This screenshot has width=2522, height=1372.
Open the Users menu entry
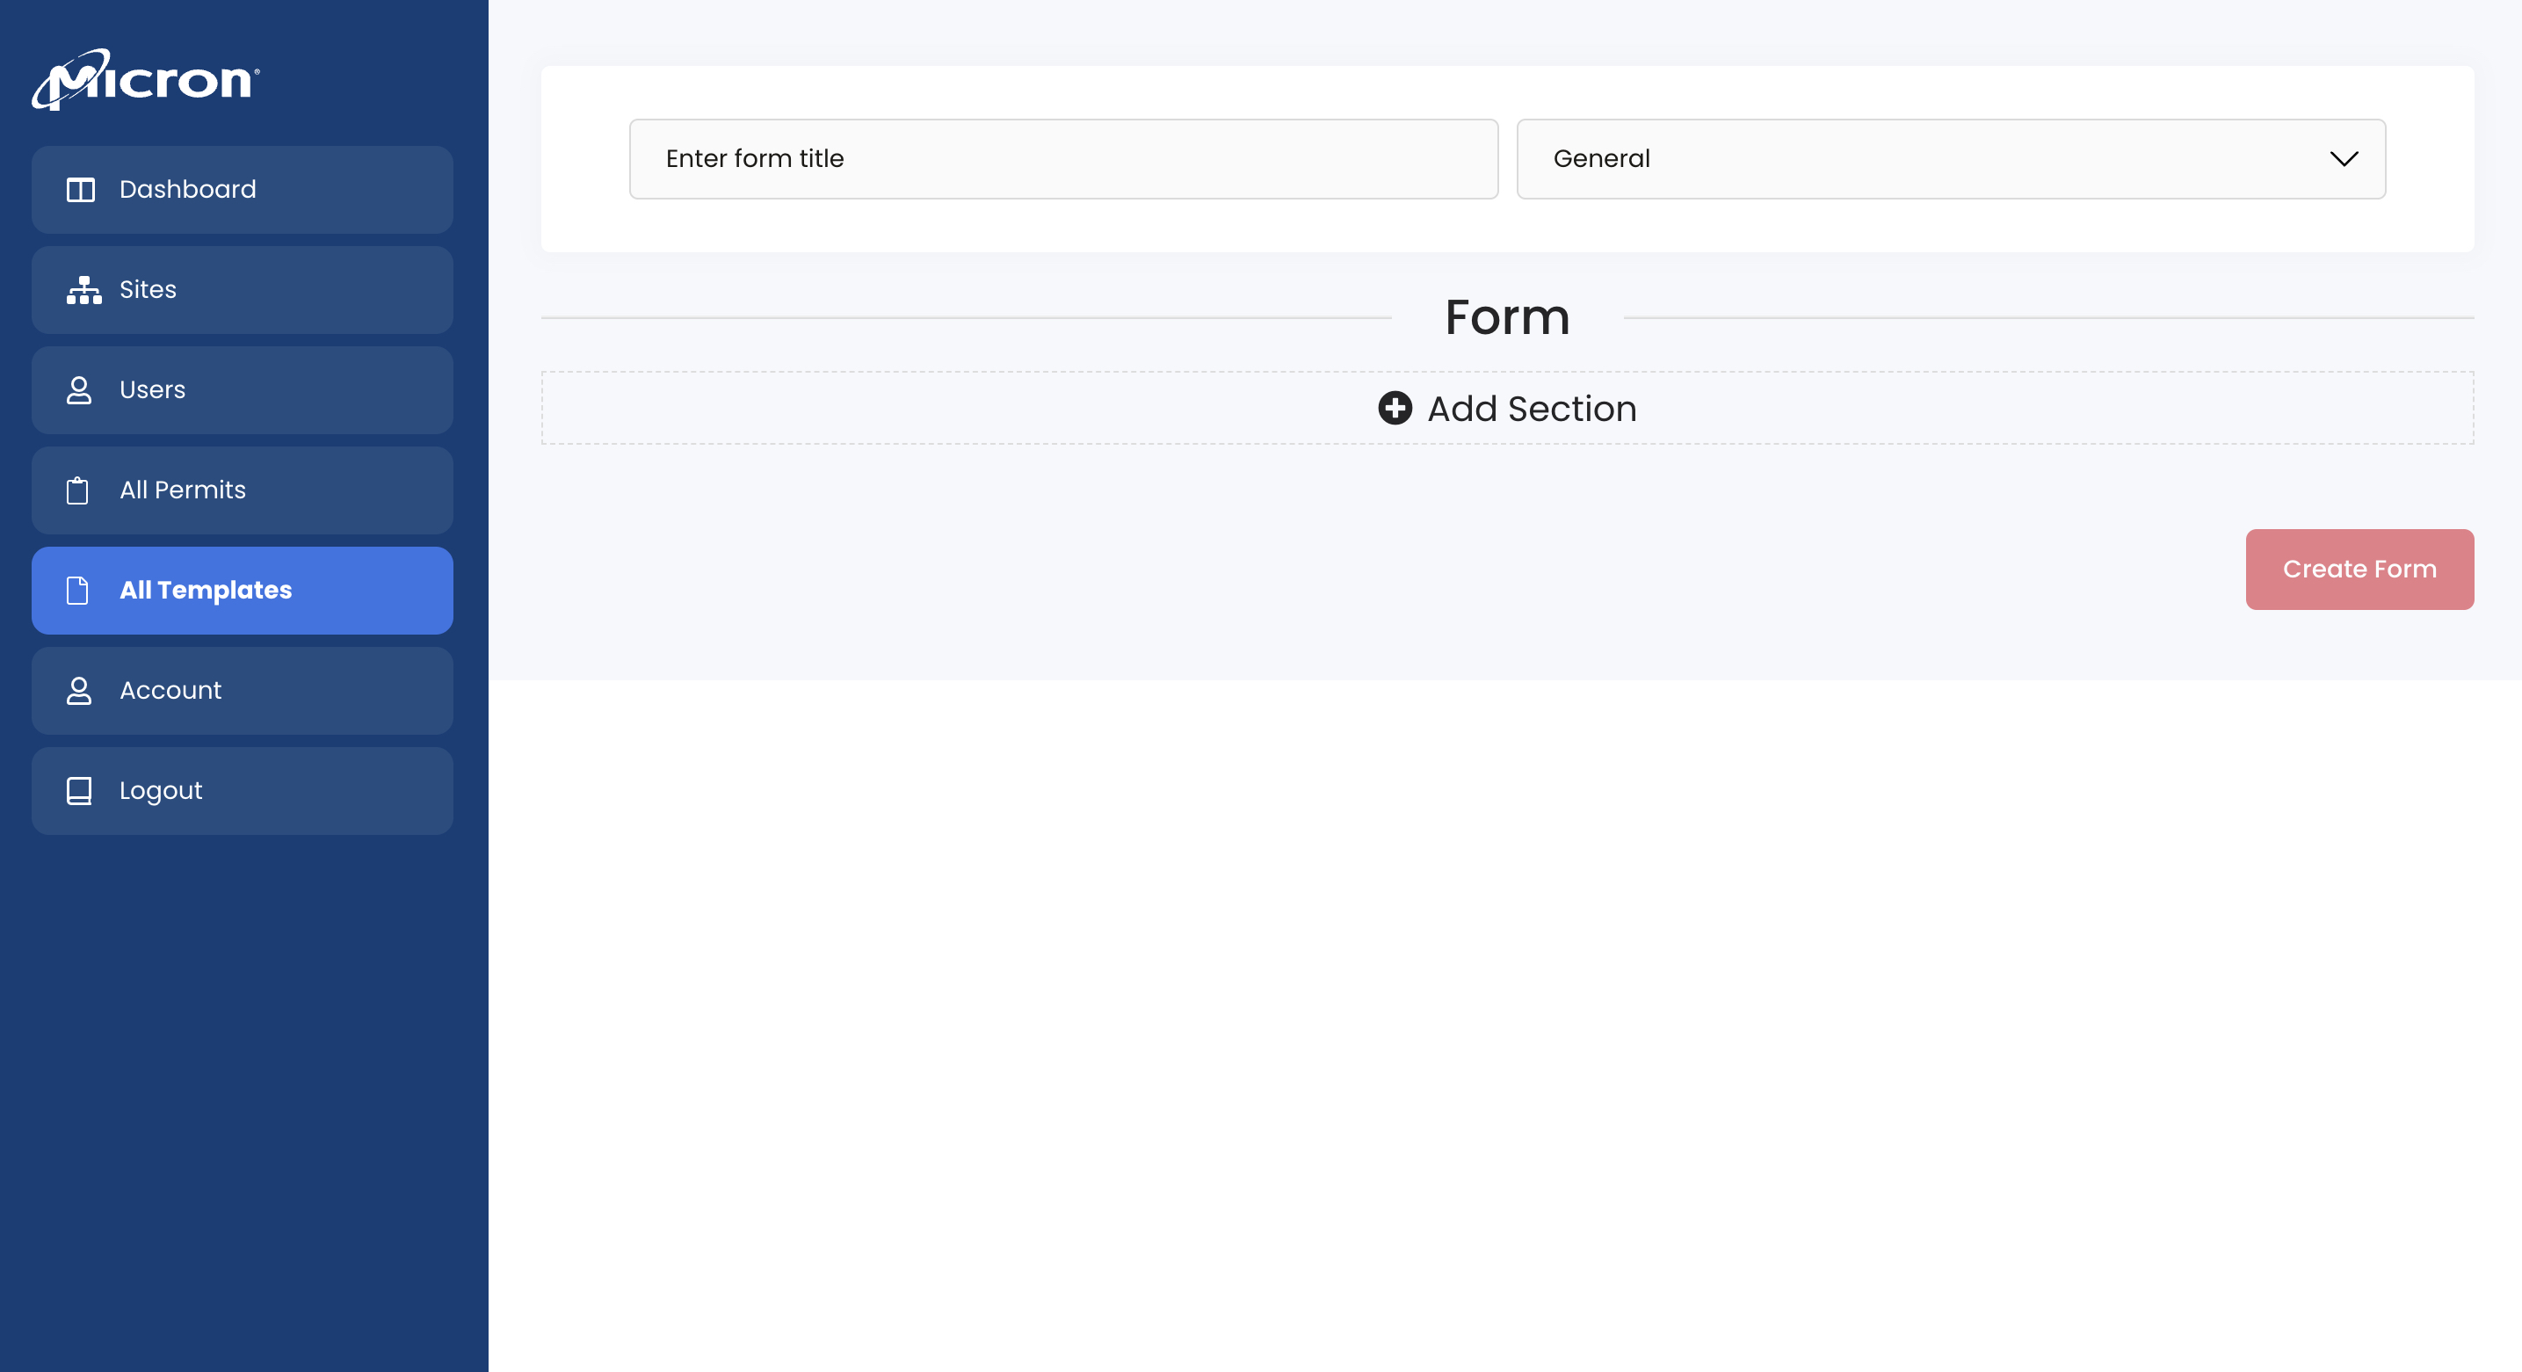242,389
